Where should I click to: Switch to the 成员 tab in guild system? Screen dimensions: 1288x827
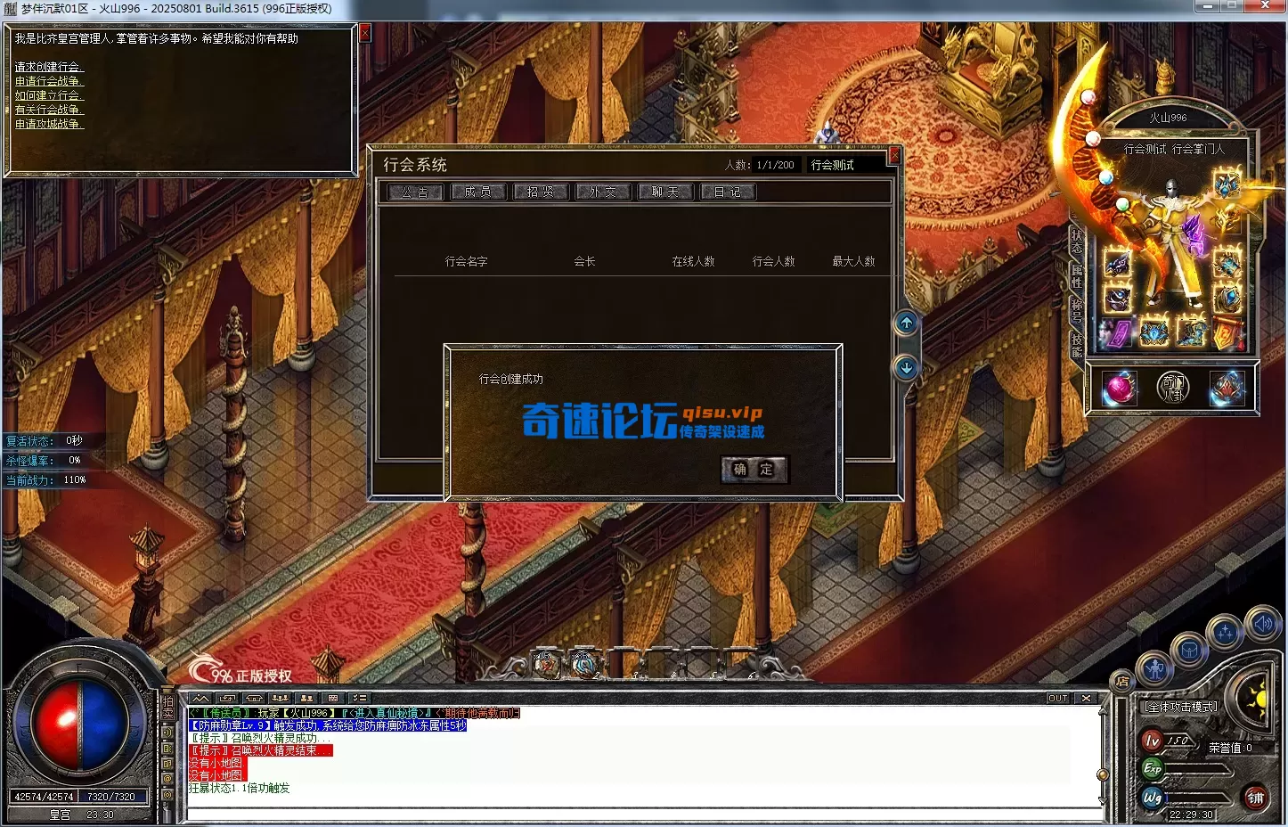pos(478,191)
